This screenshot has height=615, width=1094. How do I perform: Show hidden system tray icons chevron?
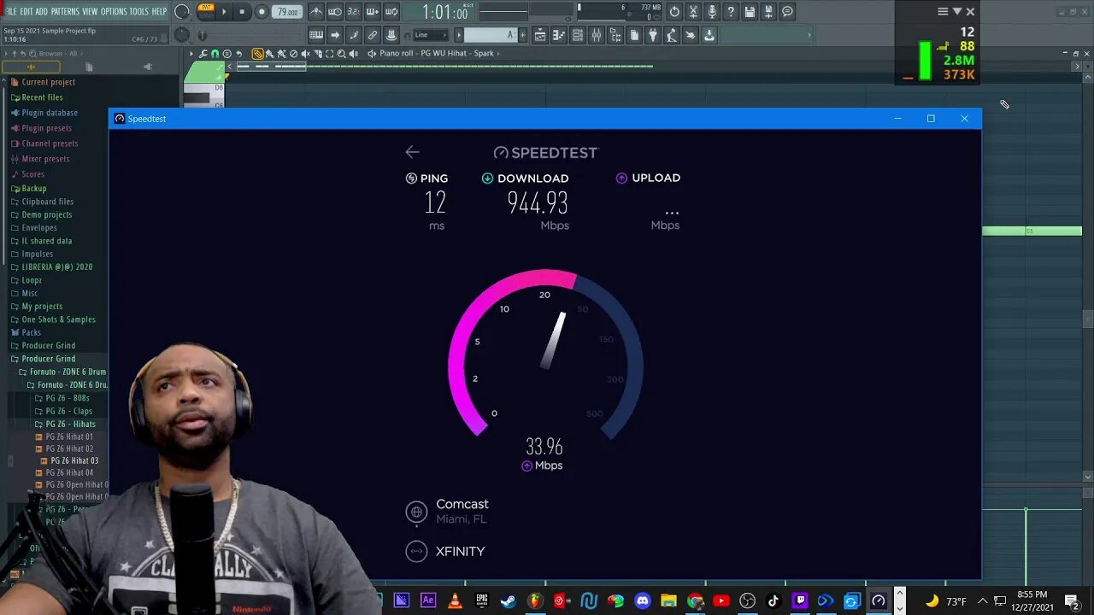(x=982, y=601)
